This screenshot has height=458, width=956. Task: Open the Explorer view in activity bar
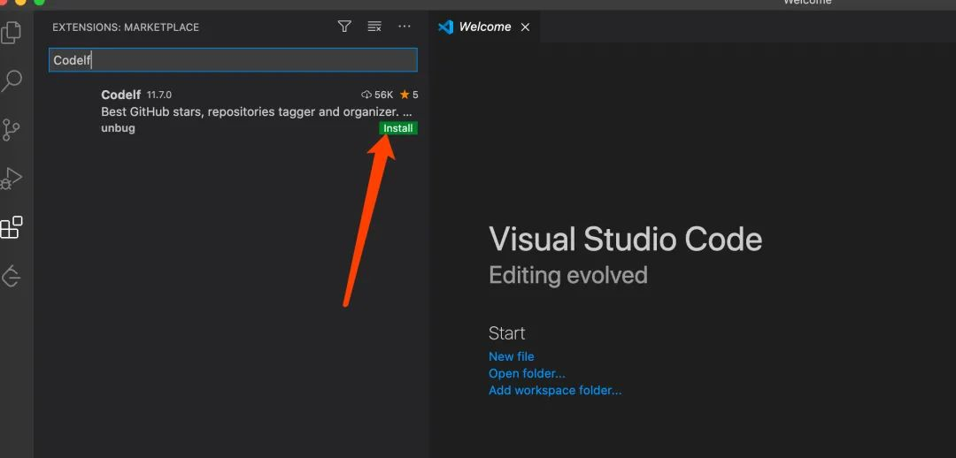[x=11, y=33]
